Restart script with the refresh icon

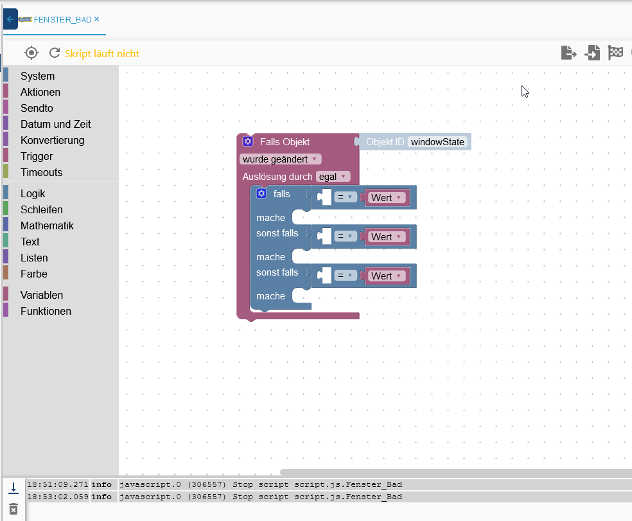[x=55, y=53]
